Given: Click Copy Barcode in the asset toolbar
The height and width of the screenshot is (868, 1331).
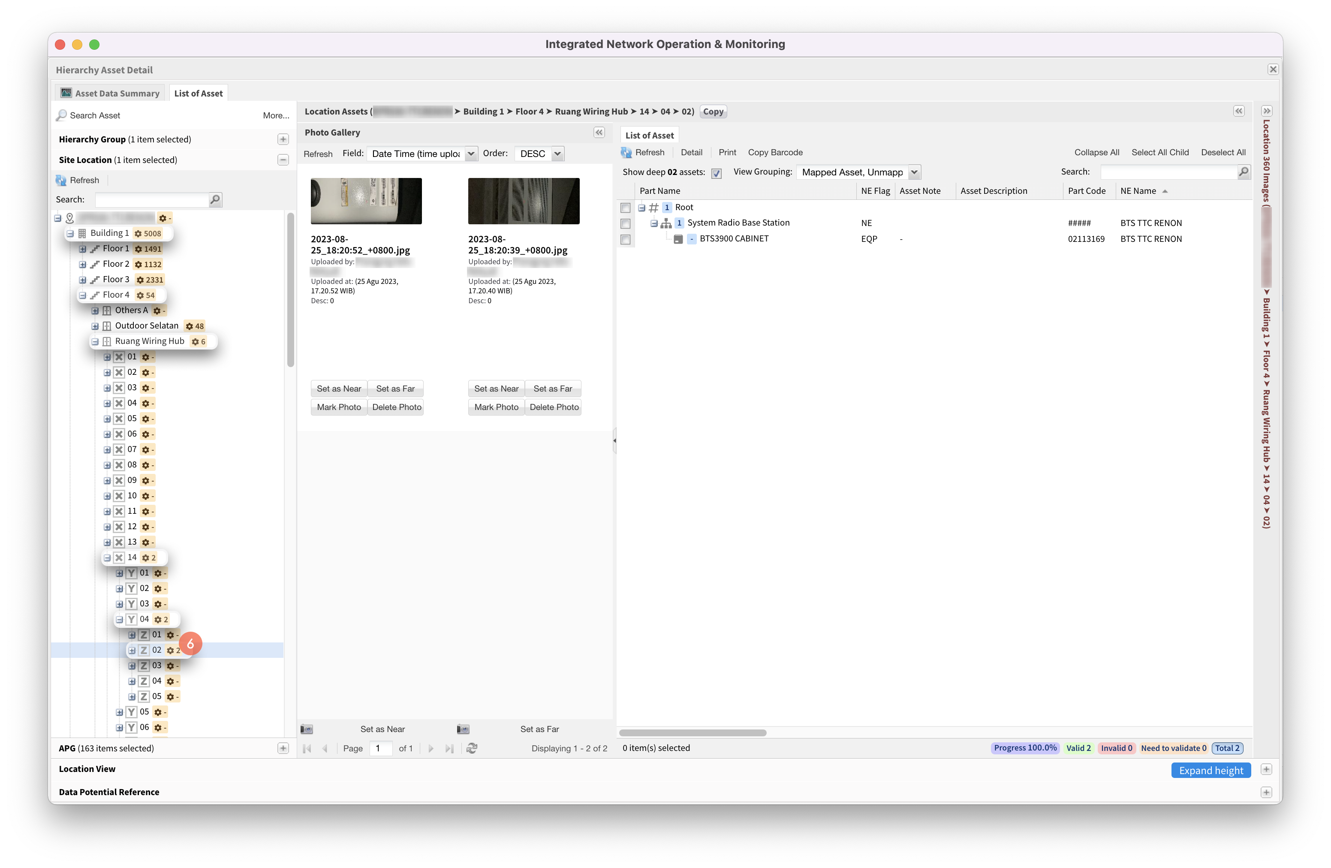Looking at the screenshot, I should pyautogui.click(x=775, y=152).
